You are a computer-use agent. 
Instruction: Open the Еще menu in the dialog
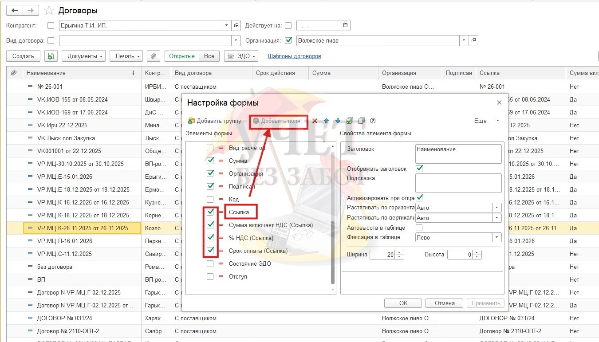[x=486, y=121]
